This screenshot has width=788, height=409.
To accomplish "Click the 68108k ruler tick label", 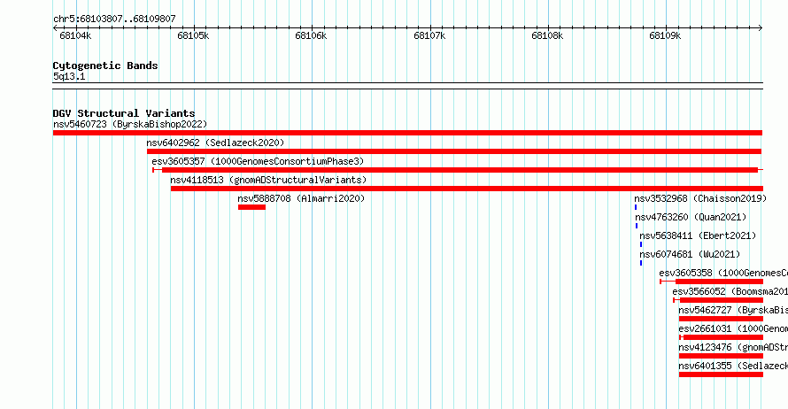I will [x=547, y=35].
